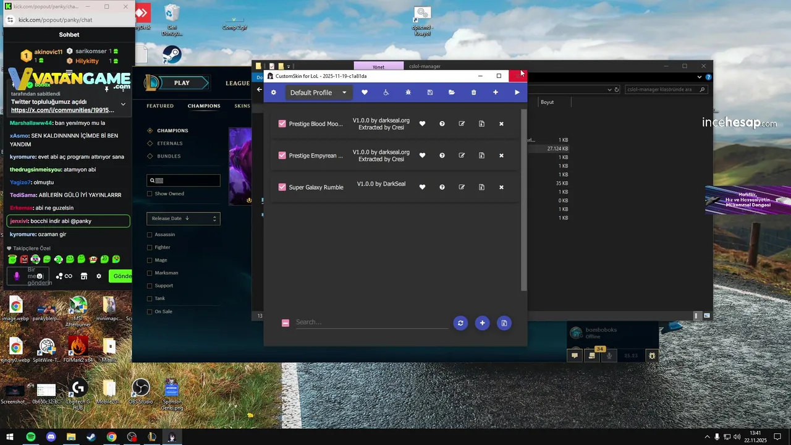Screen dimensions: 791x445
Task: Click the Boyut column header in Explorer
Action: 548,103
